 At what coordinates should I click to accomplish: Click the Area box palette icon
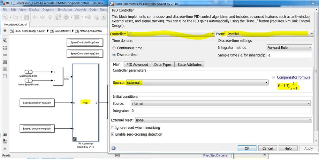tap(5, 76)
